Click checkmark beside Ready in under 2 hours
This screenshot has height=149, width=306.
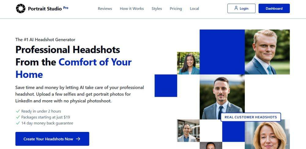pos(18,111)
